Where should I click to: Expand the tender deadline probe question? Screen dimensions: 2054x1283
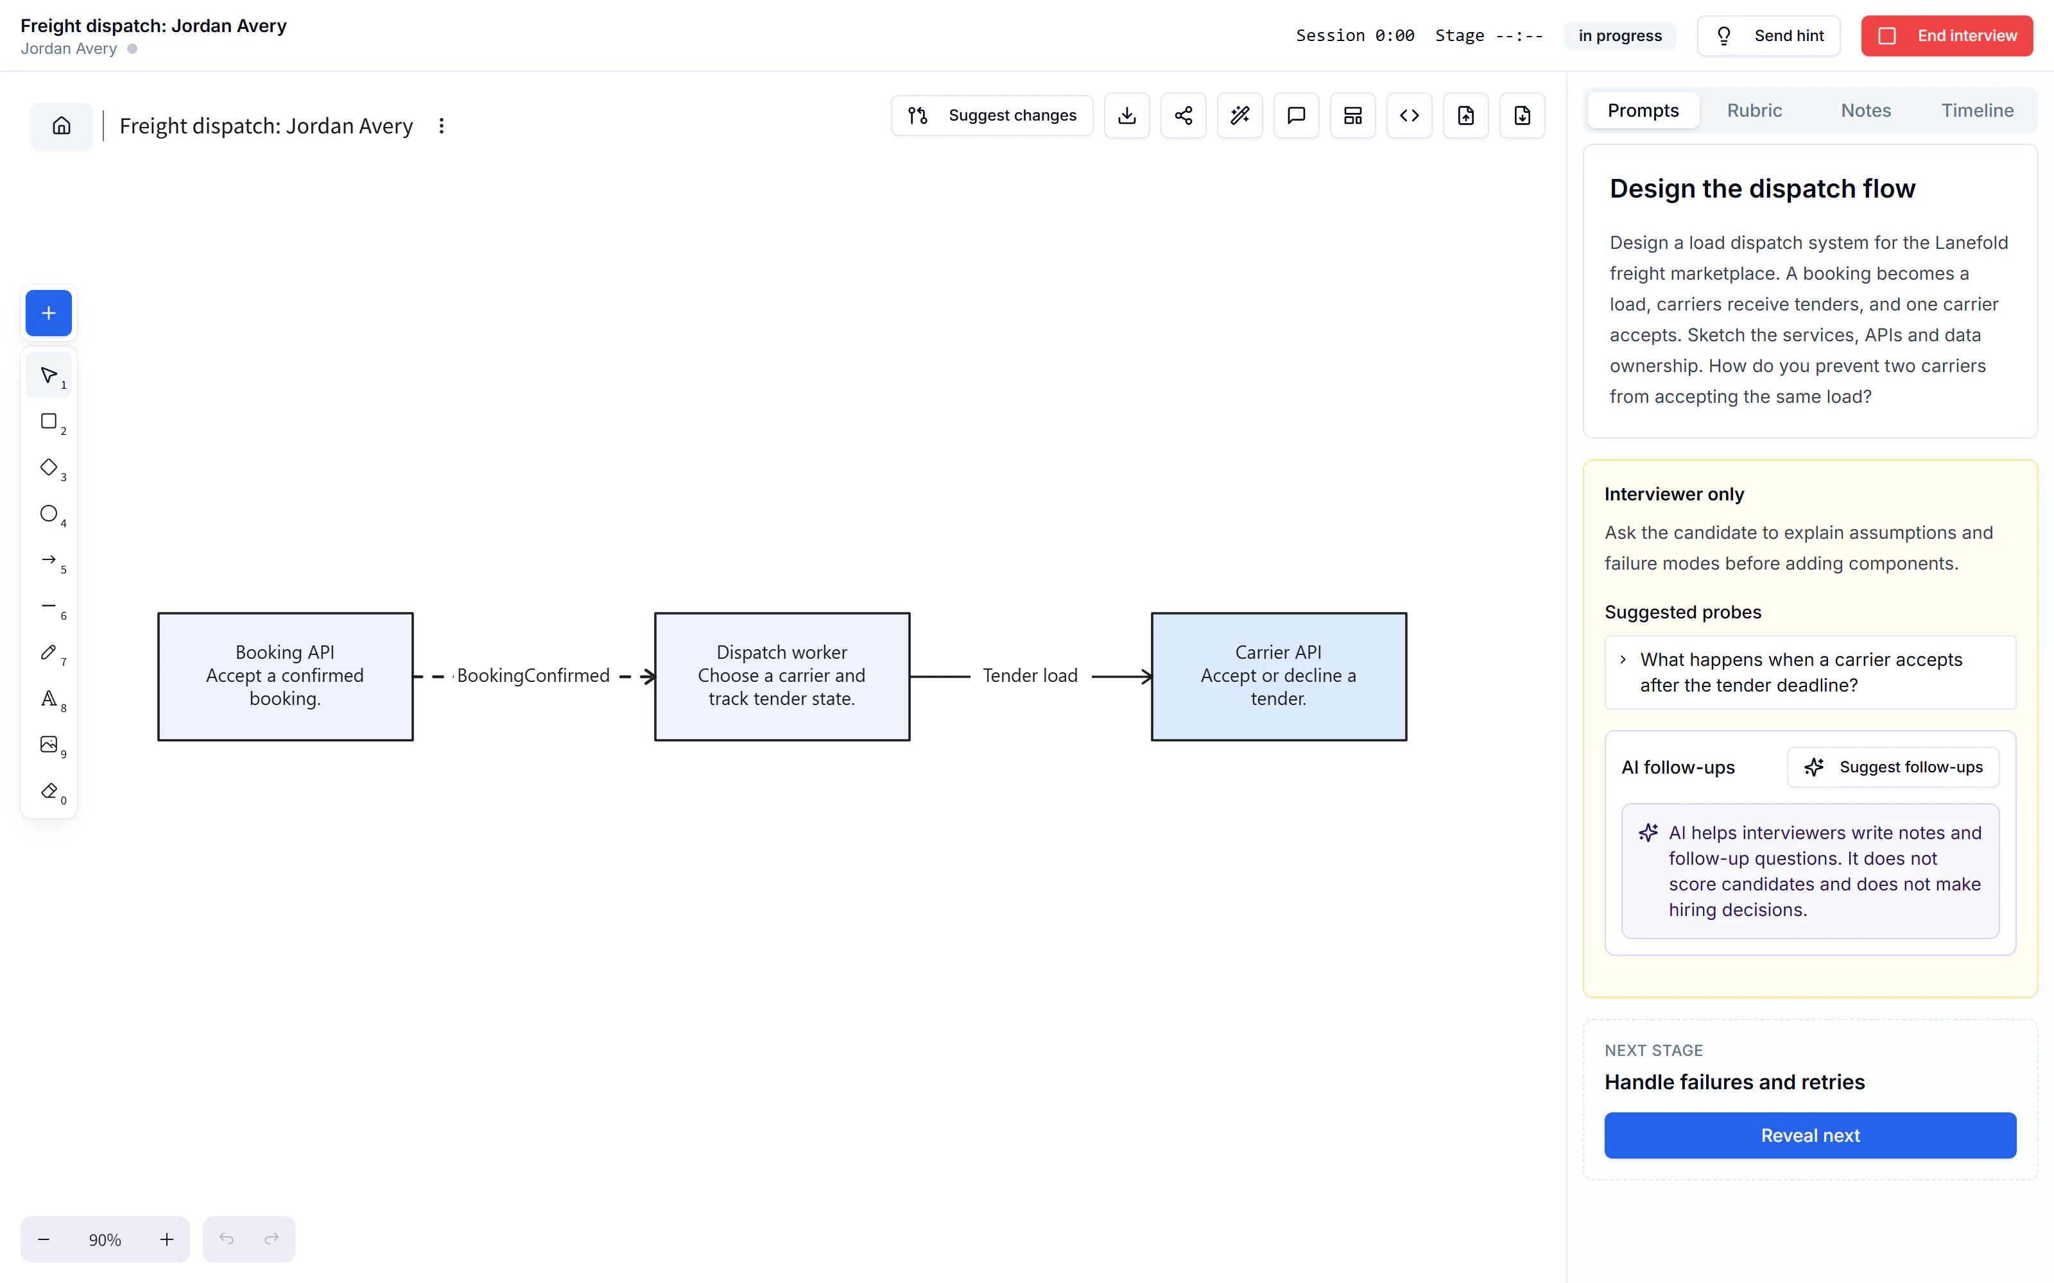1809,672
